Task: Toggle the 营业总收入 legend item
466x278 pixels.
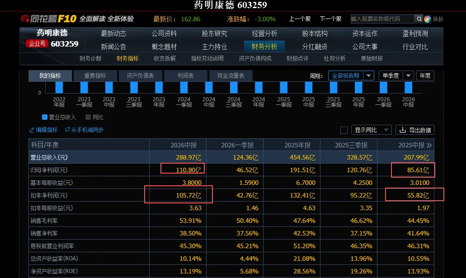Action: [x=59, y=117]
